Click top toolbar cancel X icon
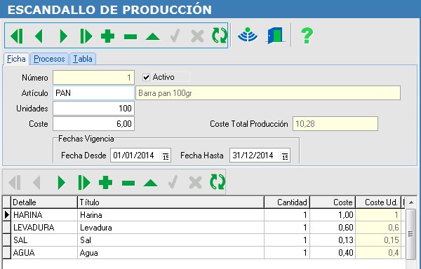 pyautogui.click(x=197, y=36)
